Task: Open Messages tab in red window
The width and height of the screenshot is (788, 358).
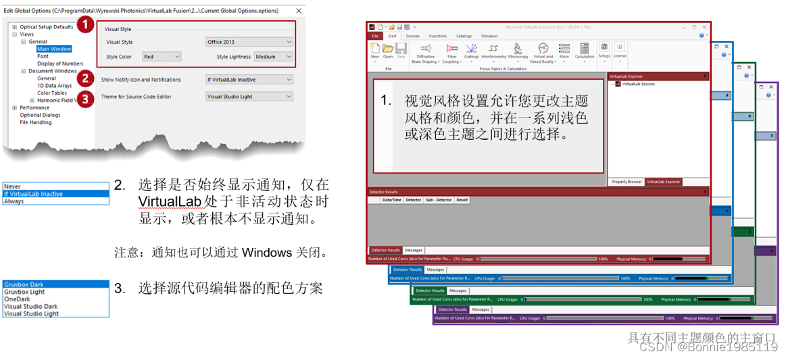Action: 414,250
